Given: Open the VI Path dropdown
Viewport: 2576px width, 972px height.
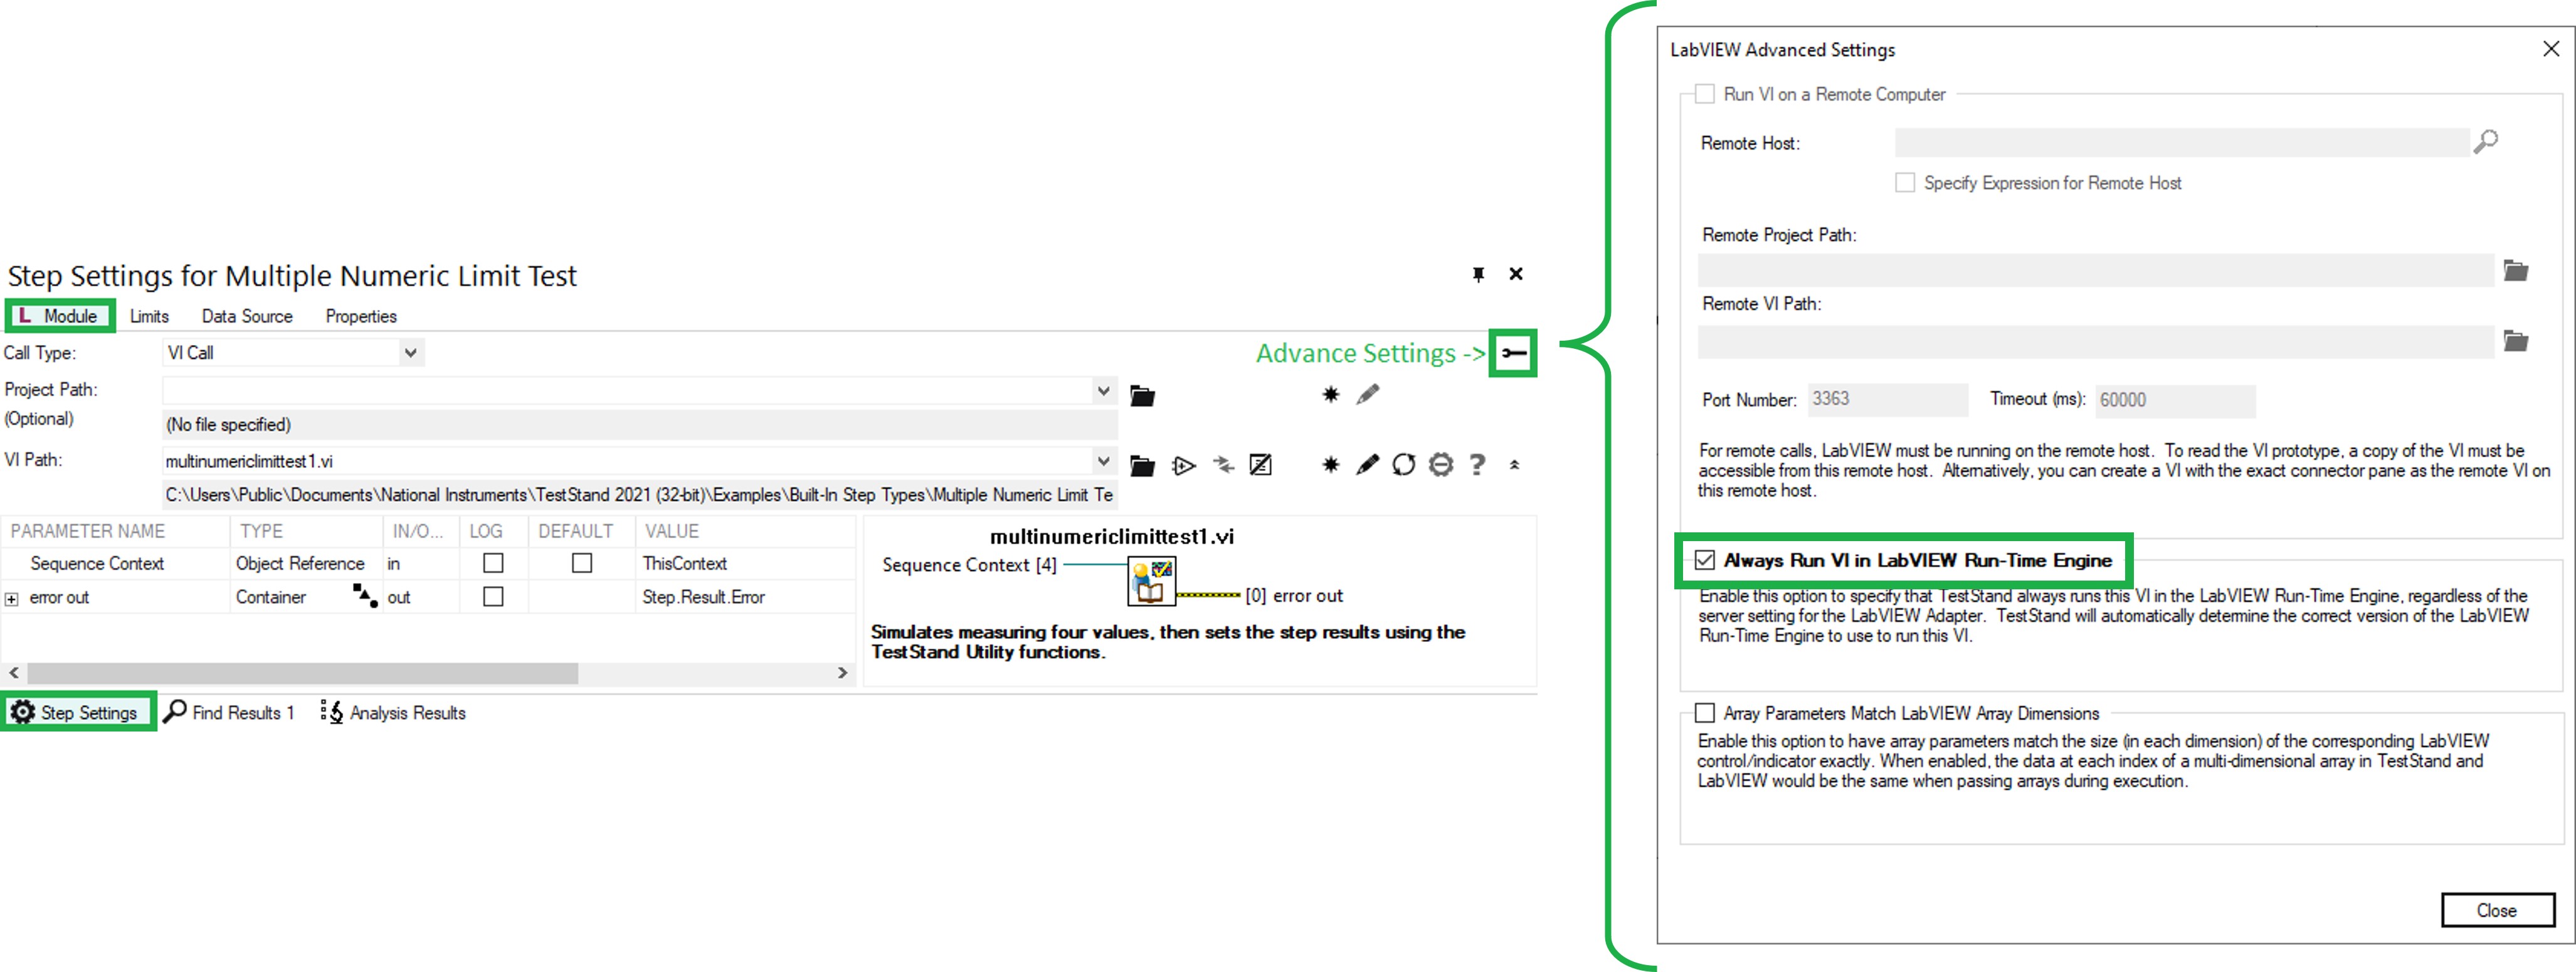Looking at the screenshot, I should [1103, 460].
